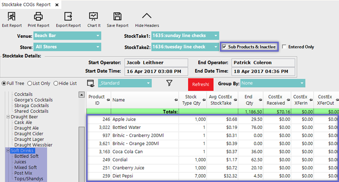The width and height of the screenshot is (339, 182).
Task: Click the Exit Report icon
Action: (11, 16)
